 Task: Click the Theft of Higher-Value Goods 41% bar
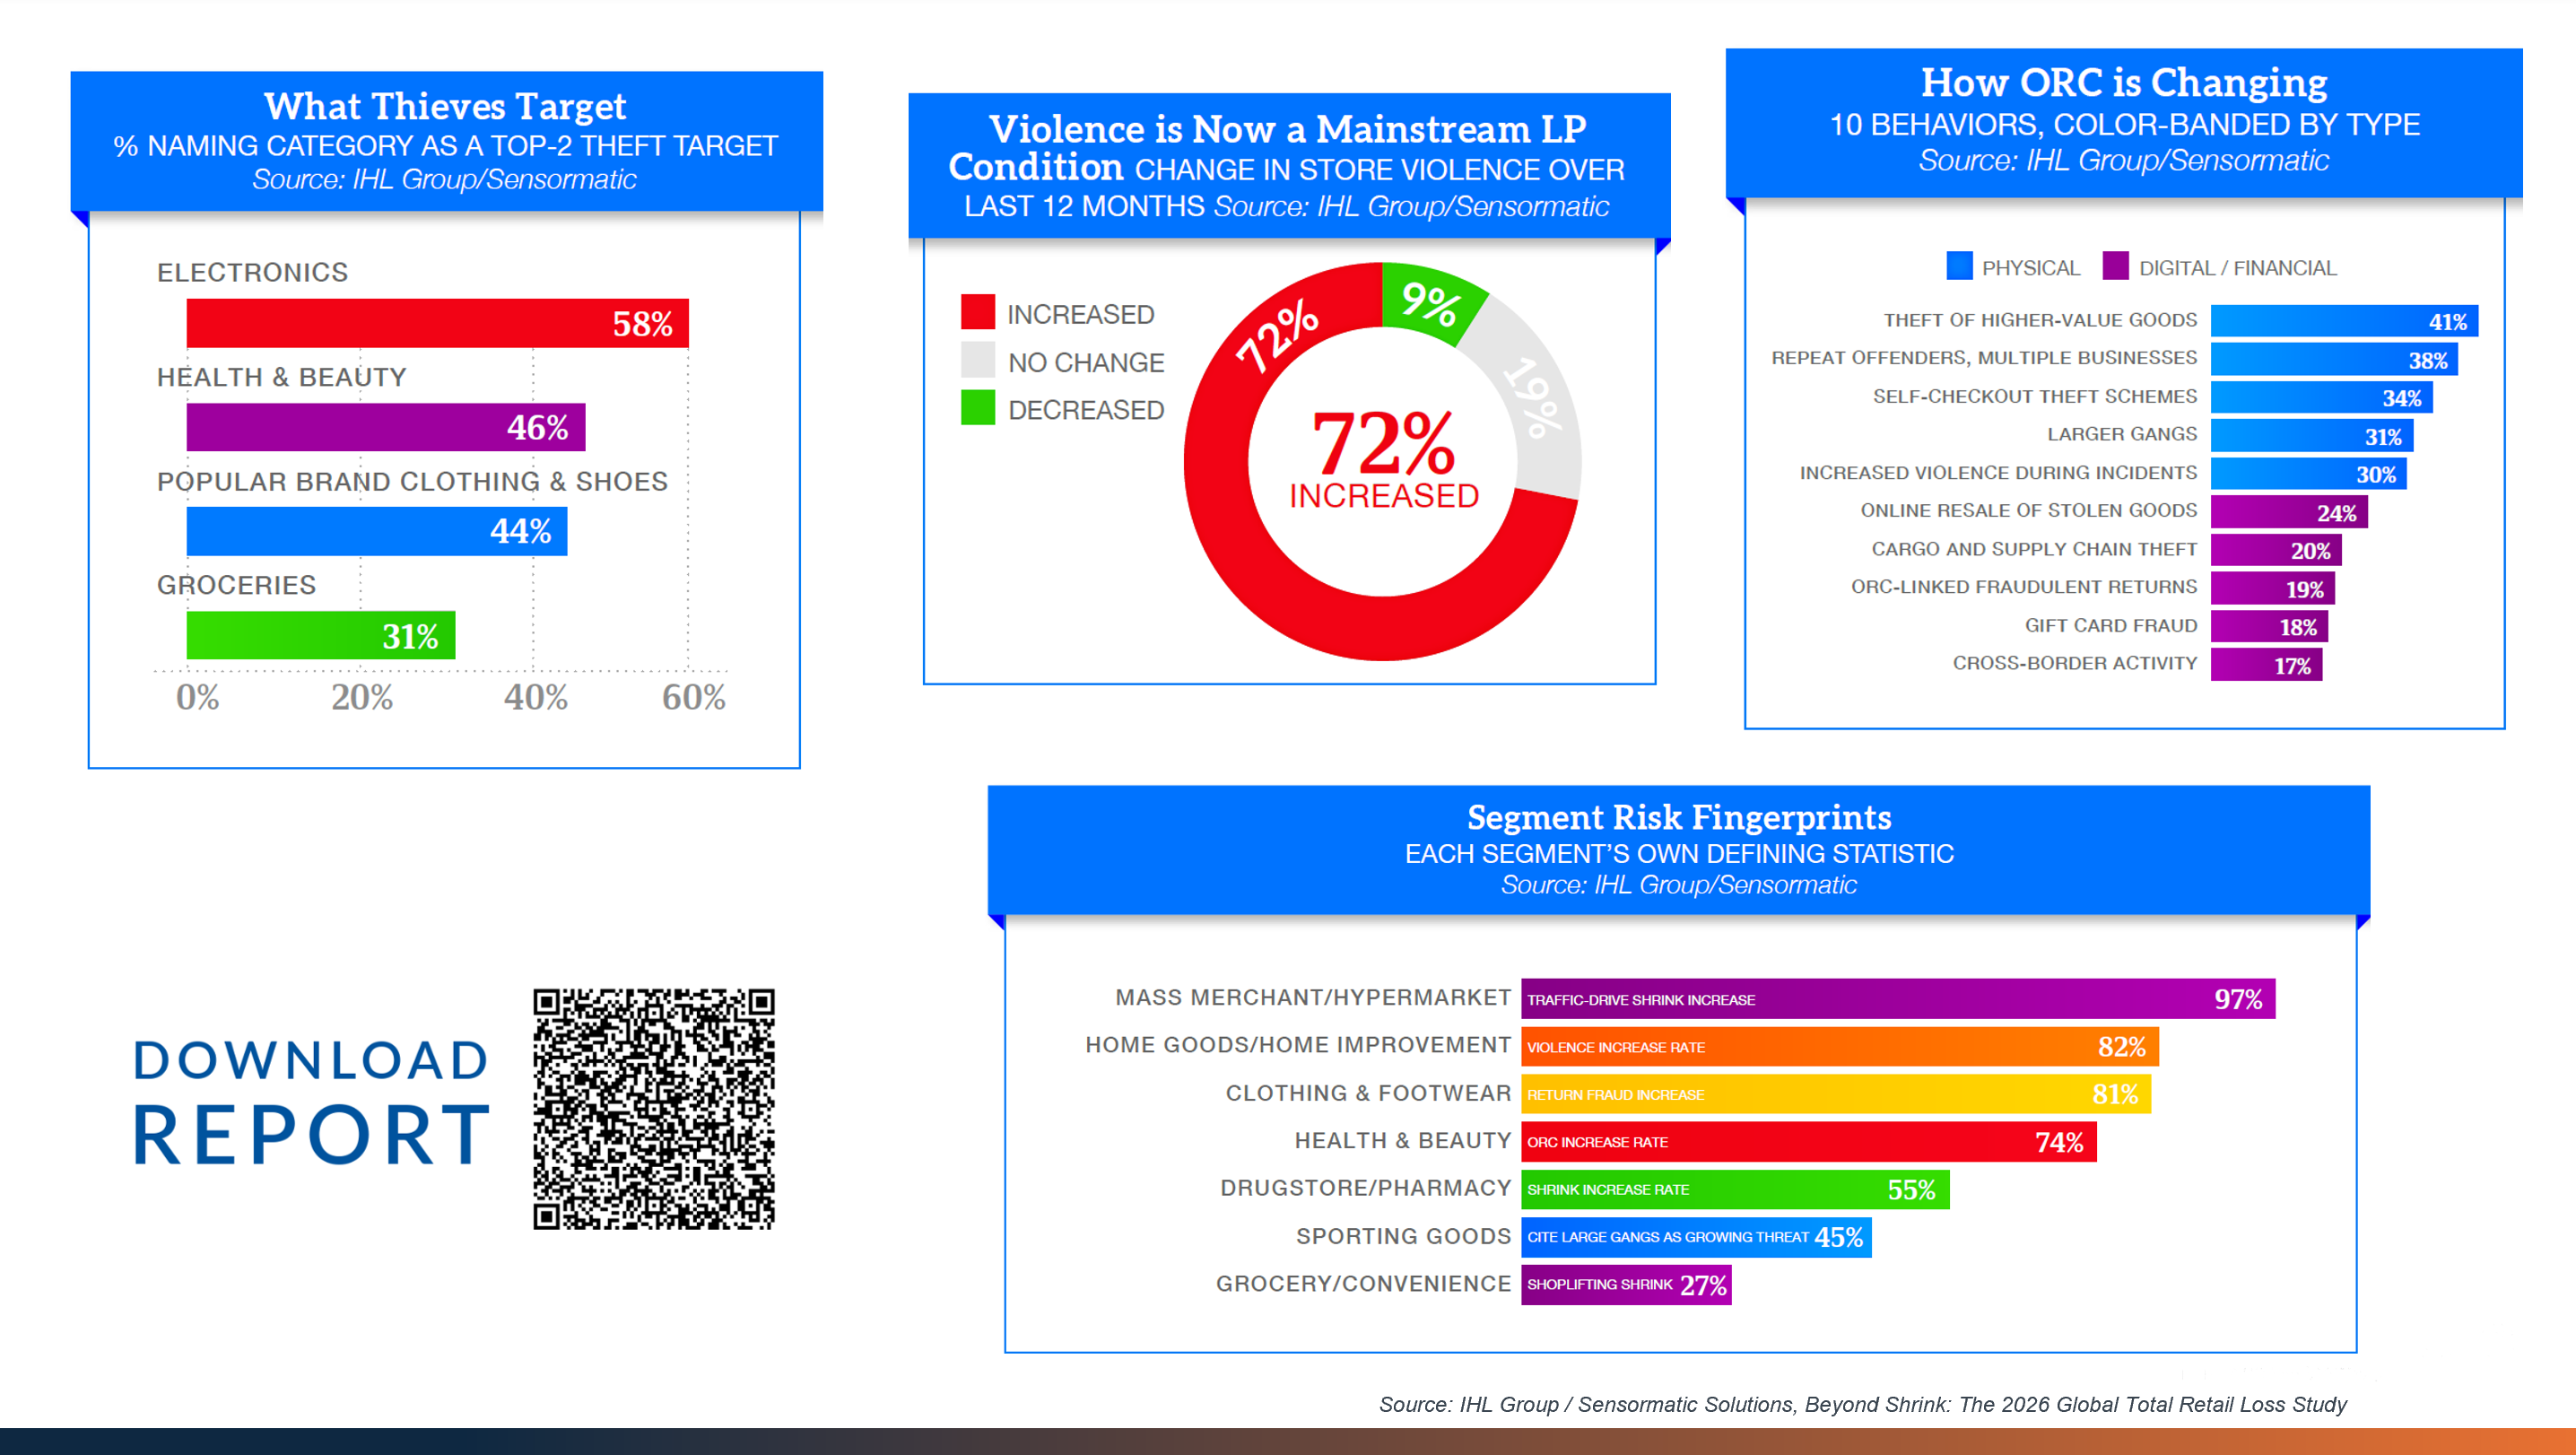2343,321
